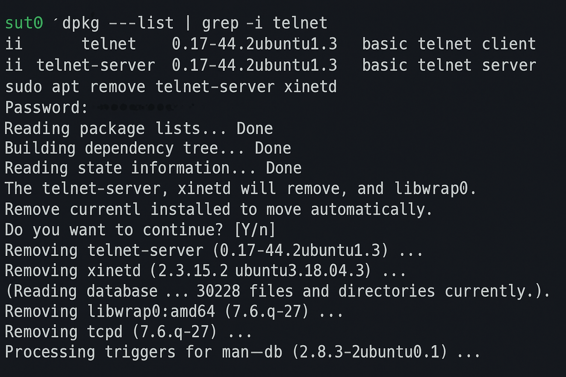566x377 pixels.
Task: Click 'Building dependency tree... Done' line
Action: pos(148,148)
